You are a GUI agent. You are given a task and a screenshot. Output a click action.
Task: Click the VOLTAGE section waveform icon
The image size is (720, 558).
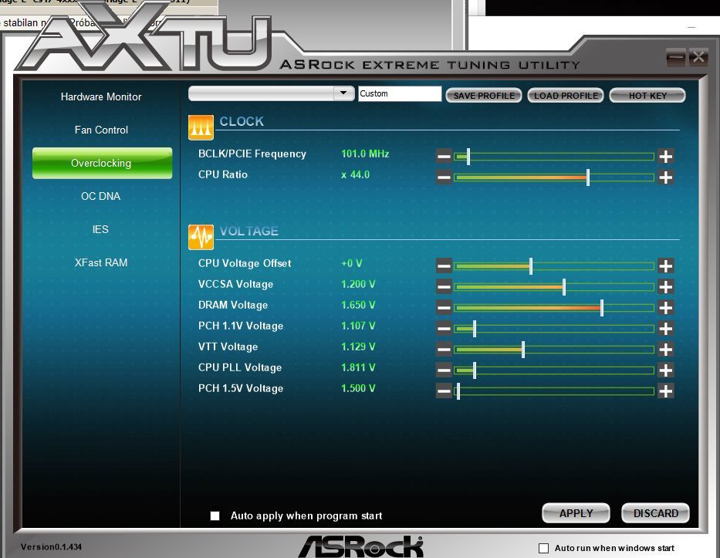pyautogui.click(x=201, y=237)
